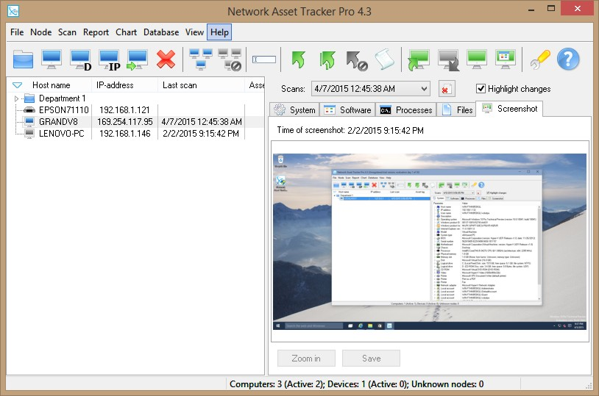Image resolution: width=599 pixels, height=396 pixels.
Task: Switch to the Software tab
Action: [347, 110]
